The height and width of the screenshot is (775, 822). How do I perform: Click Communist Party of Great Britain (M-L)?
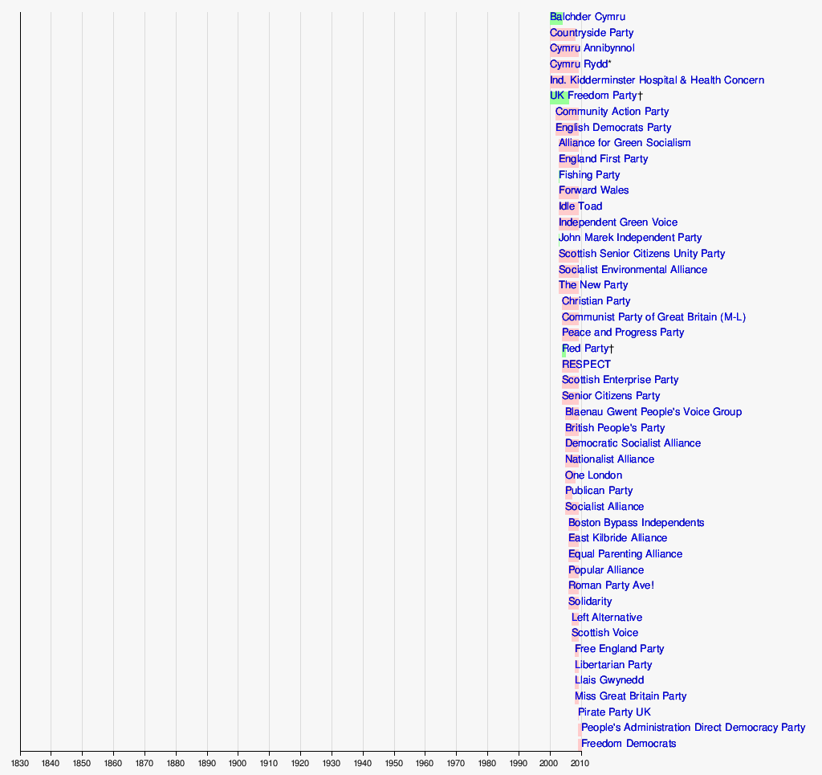coord(653,317)
